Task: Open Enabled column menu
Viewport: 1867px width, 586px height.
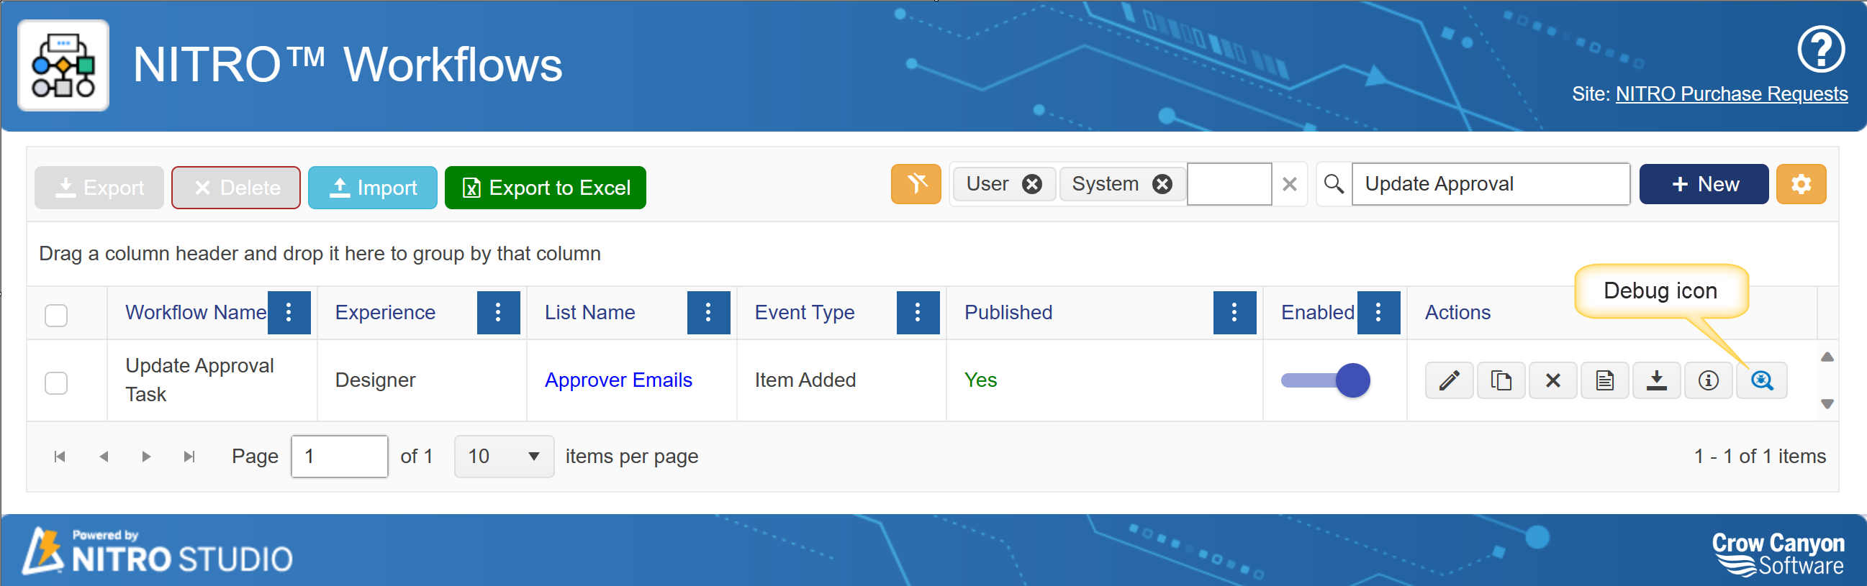Action: pos(1379,312)
